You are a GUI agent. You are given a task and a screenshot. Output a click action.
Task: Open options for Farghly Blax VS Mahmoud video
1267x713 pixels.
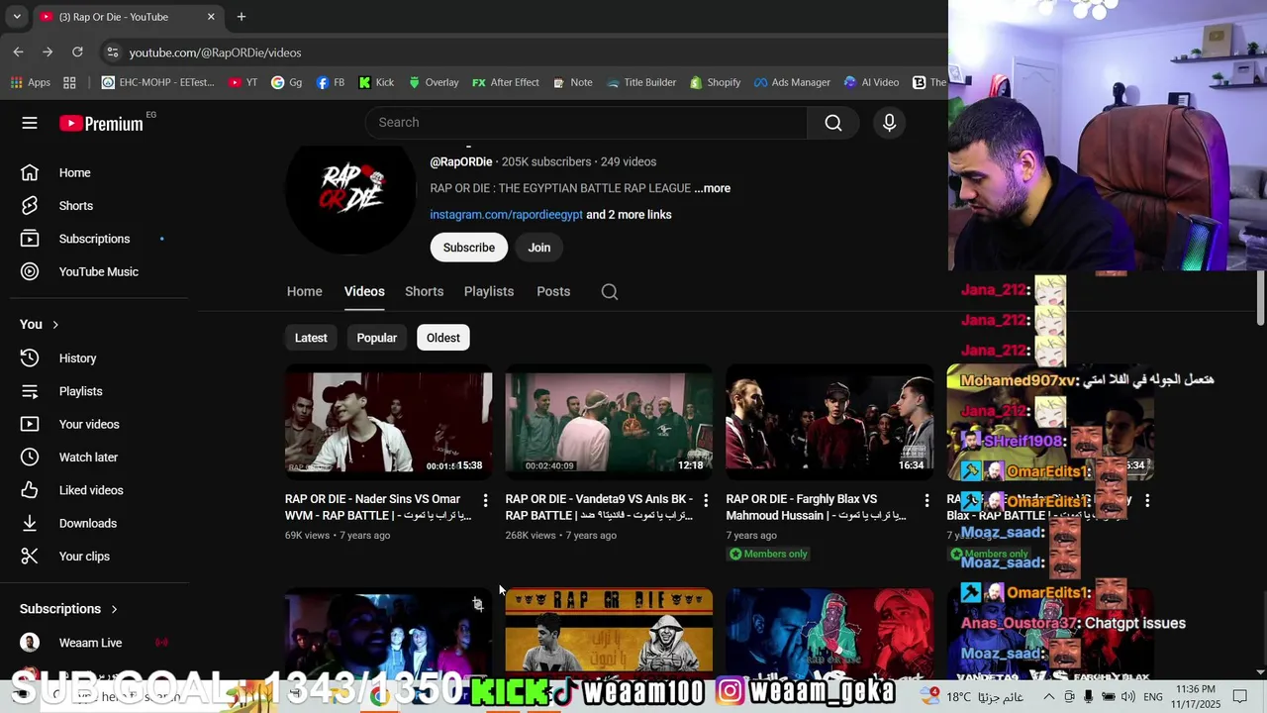pyautogui.click(x=926, y=501)
